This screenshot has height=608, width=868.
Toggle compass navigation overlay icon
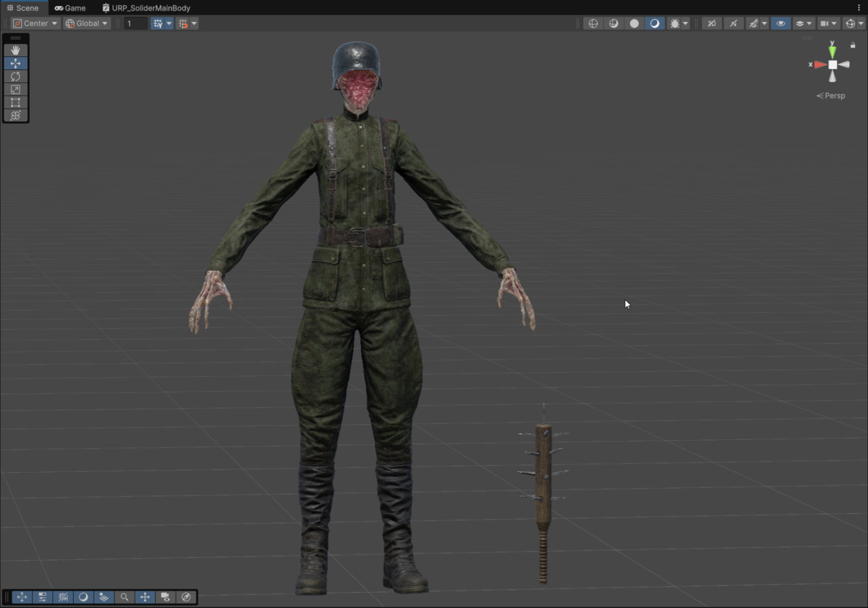(x=186, y=597)
